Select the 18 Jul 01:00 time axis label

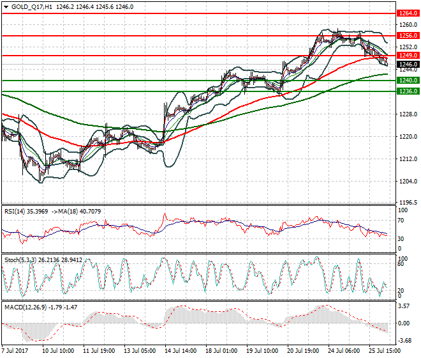pyautogui.click(x=221, y=351)
